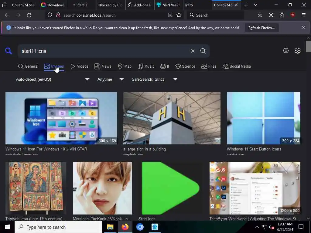Open Windows 11 Icon For Windows 10 link
The height and width of the screenshot is (233, 311).
click(46, 149)
